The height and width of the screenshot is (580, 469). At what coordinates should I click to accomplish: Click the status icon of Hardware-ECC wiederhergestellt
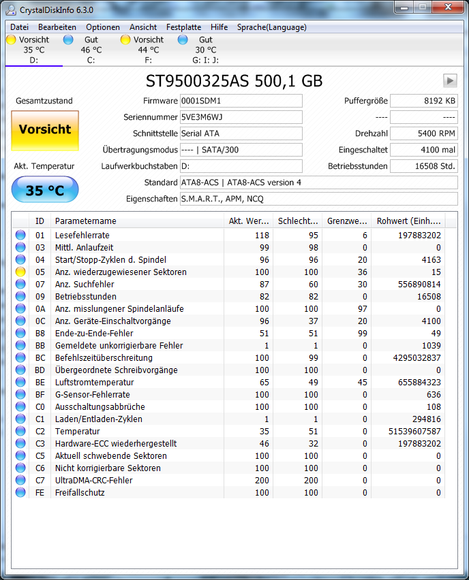[x=20, y=443]
